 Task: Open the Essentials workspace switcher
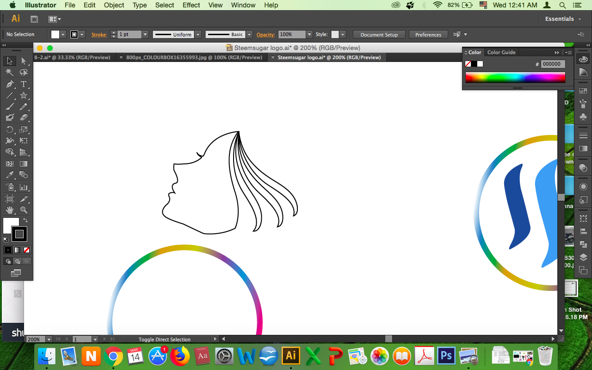[x=563, y=19]
